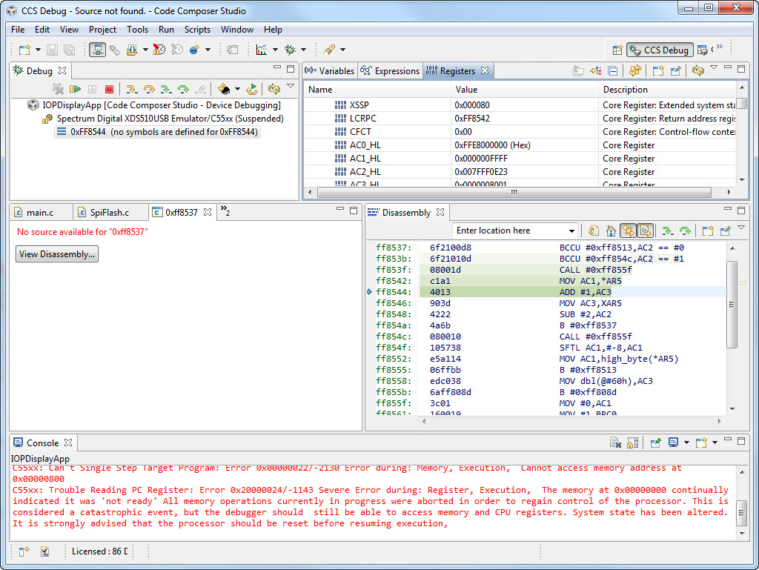The image size is (759, 570).
Task: Click the green bug Debug launch icon
Action: coord(290,50)
